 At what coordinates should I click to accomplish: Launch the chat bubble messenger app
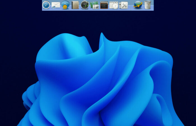coord(65,5)
